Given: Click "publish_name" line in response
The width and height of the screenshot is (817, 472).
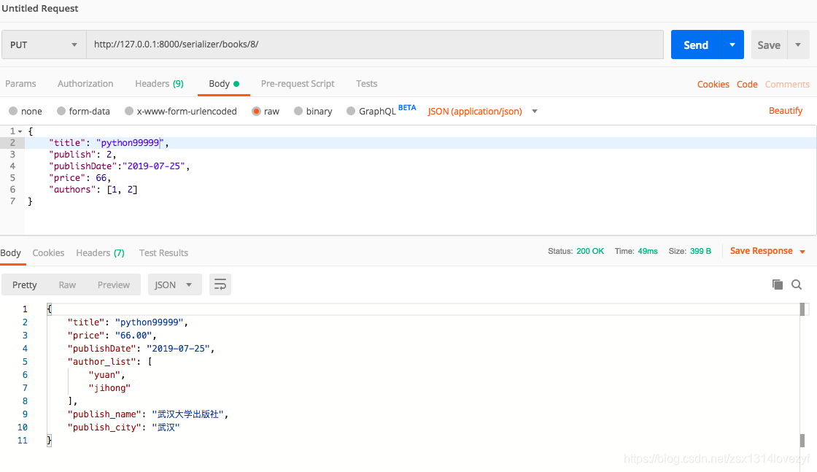Looking at the screenshot, I should click(x=148, y=414).
